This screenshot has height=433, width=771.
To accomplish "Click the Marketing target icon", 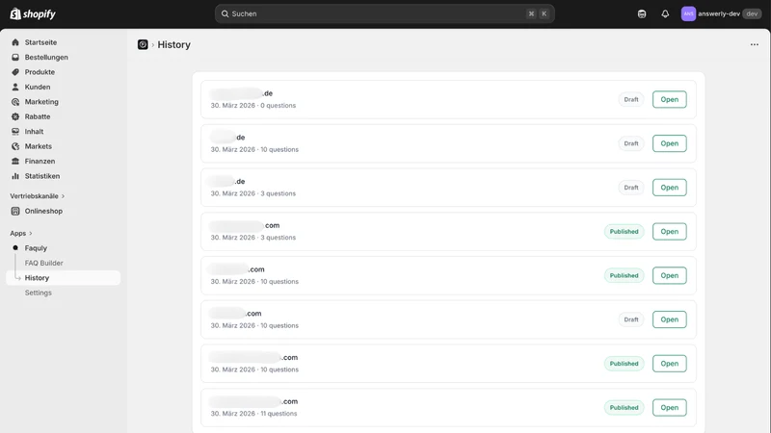I will [x=15, y=102].
